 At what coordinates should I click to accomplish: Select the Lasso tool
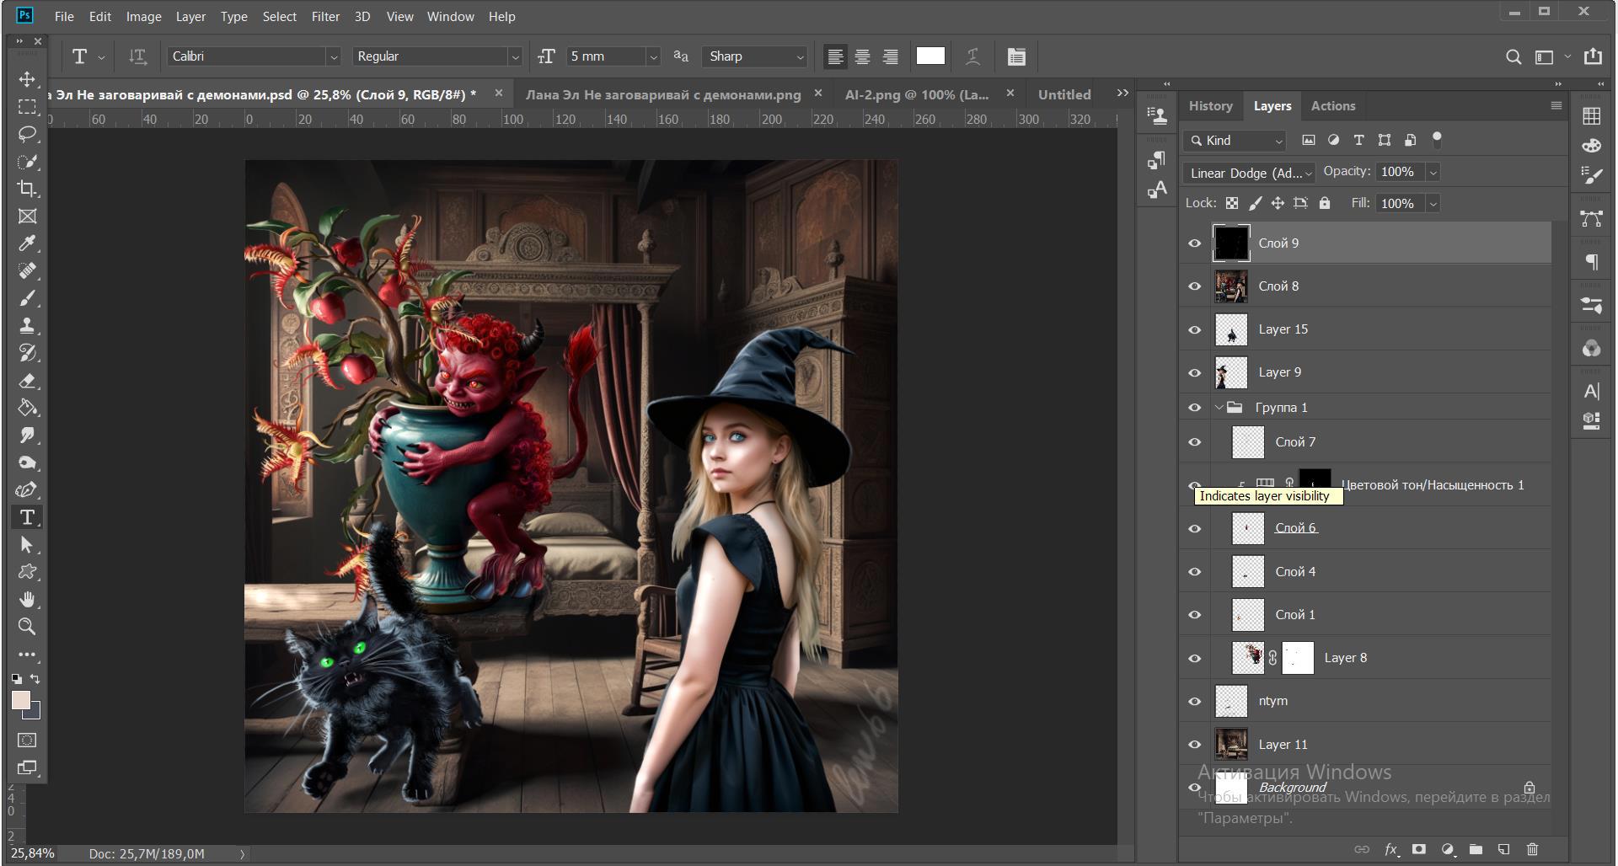point(27,134)
